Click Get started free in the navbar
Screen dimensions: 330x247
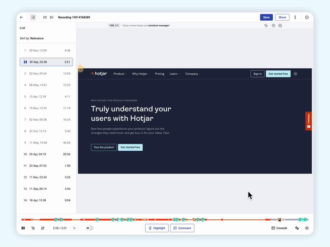pyautogui.click(x=278, y=74)
